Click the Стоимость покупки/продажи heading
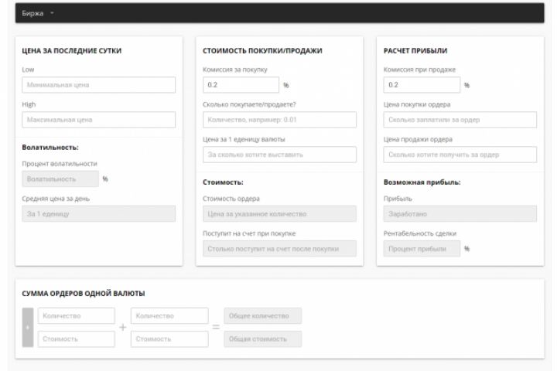Screen dimensions: 557x371 [x=262, y=51]
